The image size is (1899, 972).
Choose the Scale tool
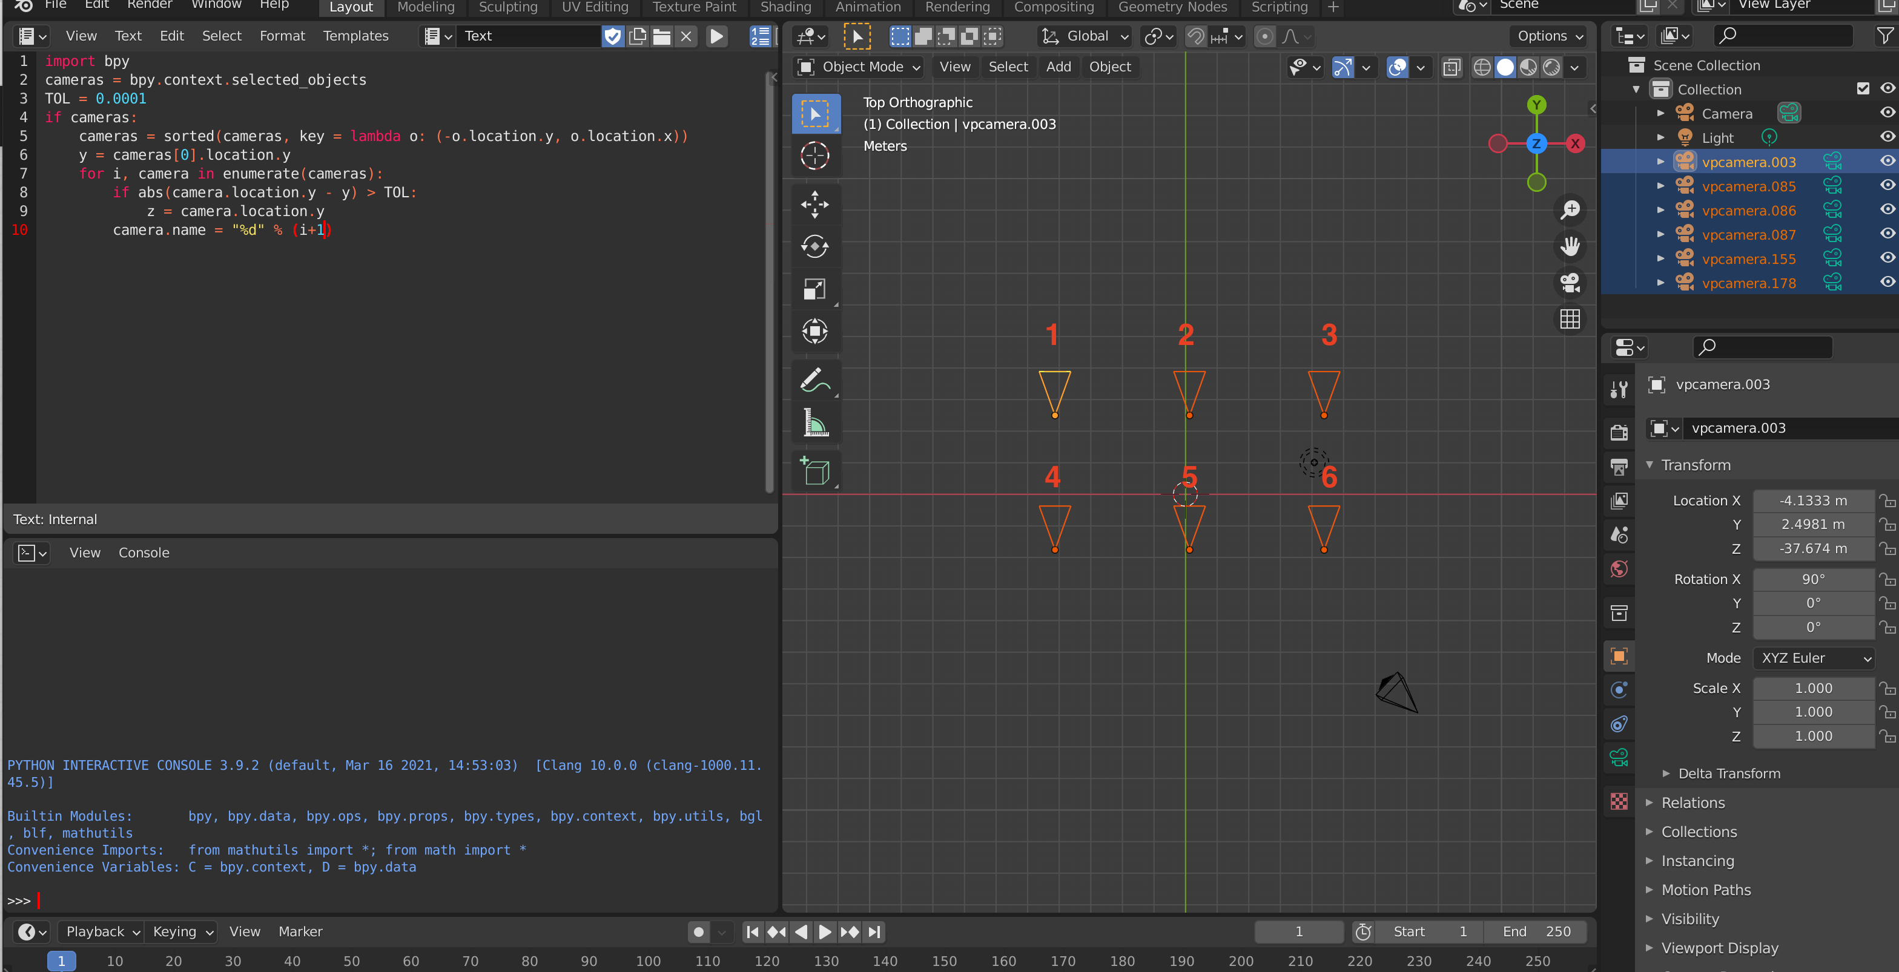pos(814,290)
